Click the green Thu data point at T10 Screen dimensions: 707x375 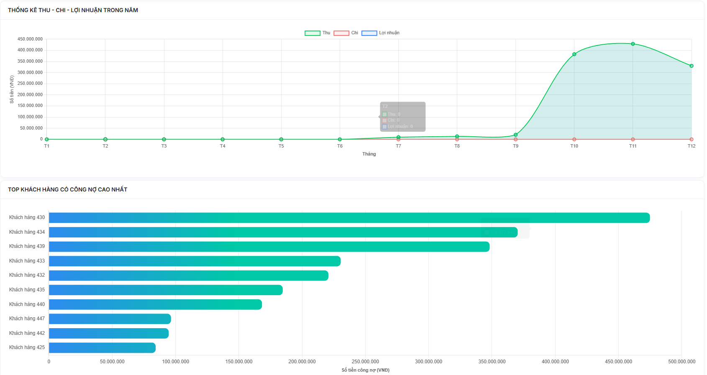point(574,54)
